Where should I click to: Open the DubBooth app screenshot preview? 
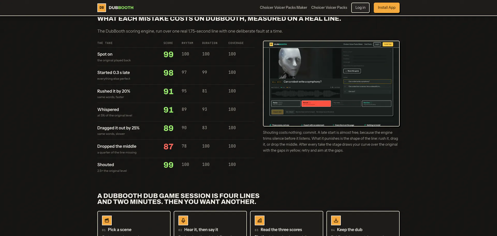click(x=331, y=84)
